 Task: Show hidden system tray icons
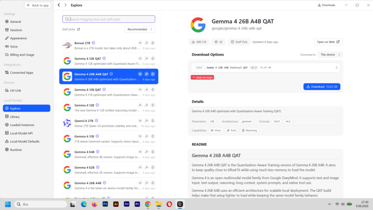point(329,204)
